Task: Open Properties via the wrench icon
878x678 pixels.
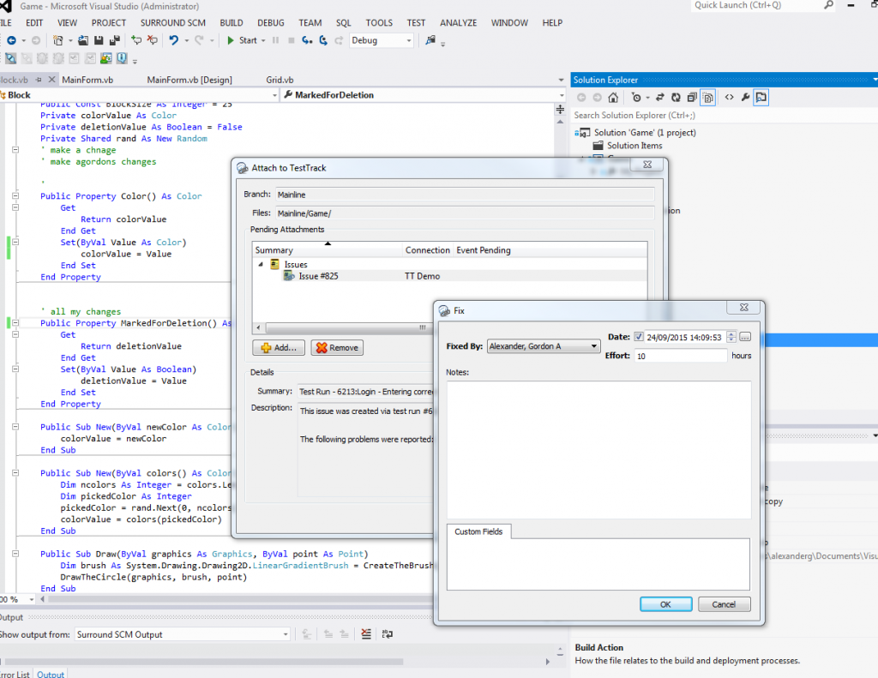Action: [x=745, y=98]
